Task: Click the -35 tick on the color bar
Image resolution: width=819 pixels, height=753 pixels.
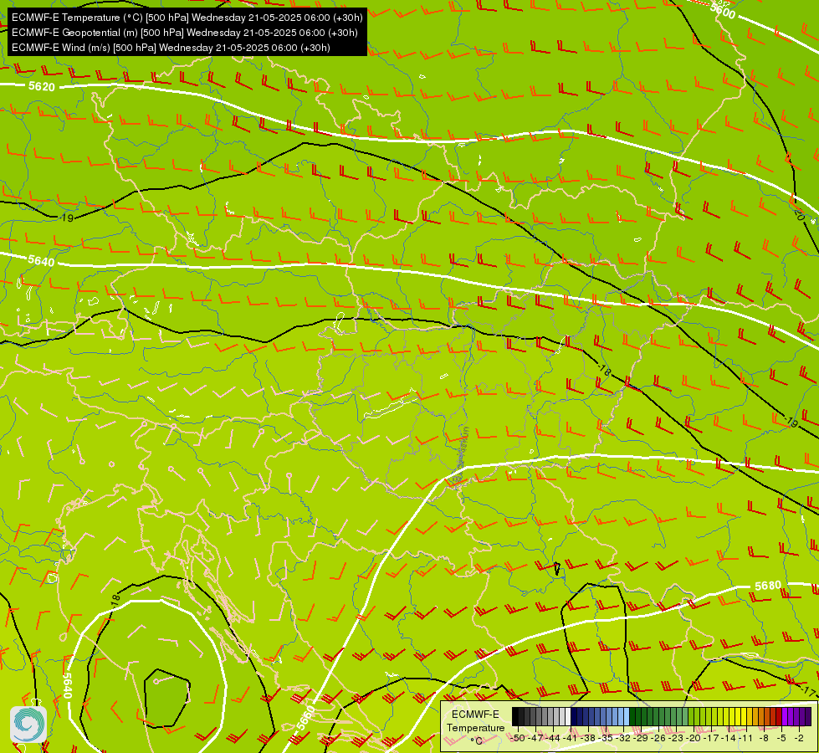Action: [x=606, y=738]
